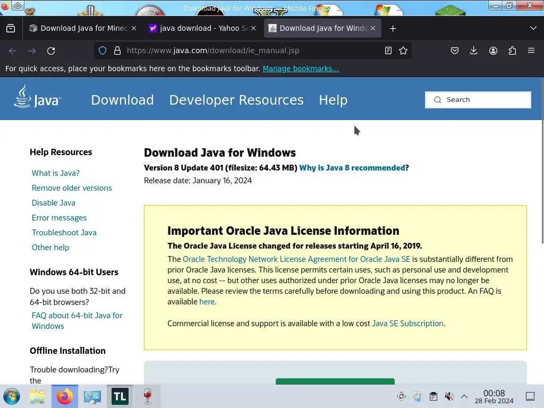544x408 pixels.
Task: Open the Download menu on Java site
Action: point(122,100)
